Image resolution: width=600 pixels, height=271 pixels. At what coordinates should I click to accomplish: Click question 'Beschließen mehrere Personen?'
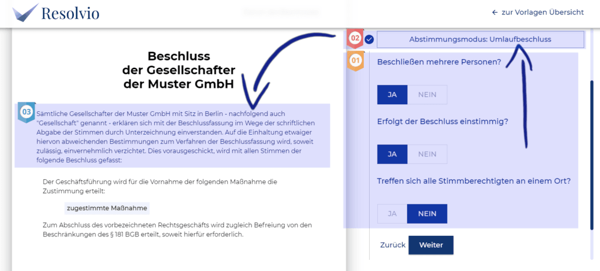(439, 62)
